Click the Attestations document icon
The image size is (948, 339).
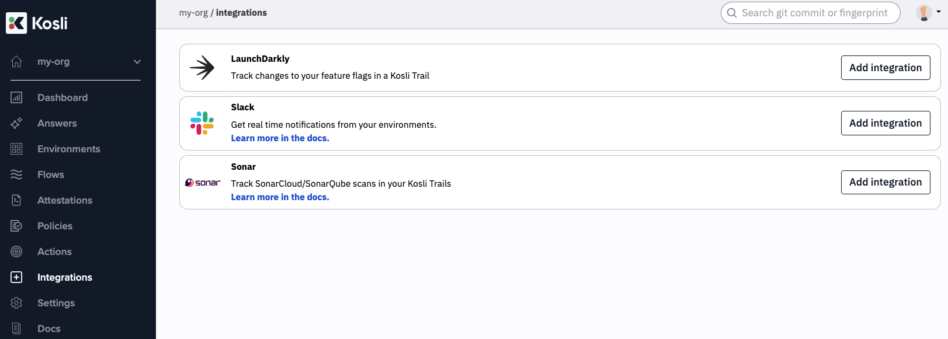[x=16, y=200]
